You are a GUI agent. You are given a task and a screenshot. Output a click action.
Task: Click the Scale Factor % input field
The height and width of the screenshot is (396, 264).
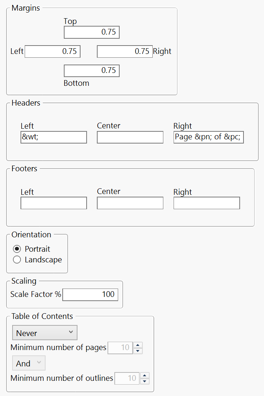tap(90, 294)
